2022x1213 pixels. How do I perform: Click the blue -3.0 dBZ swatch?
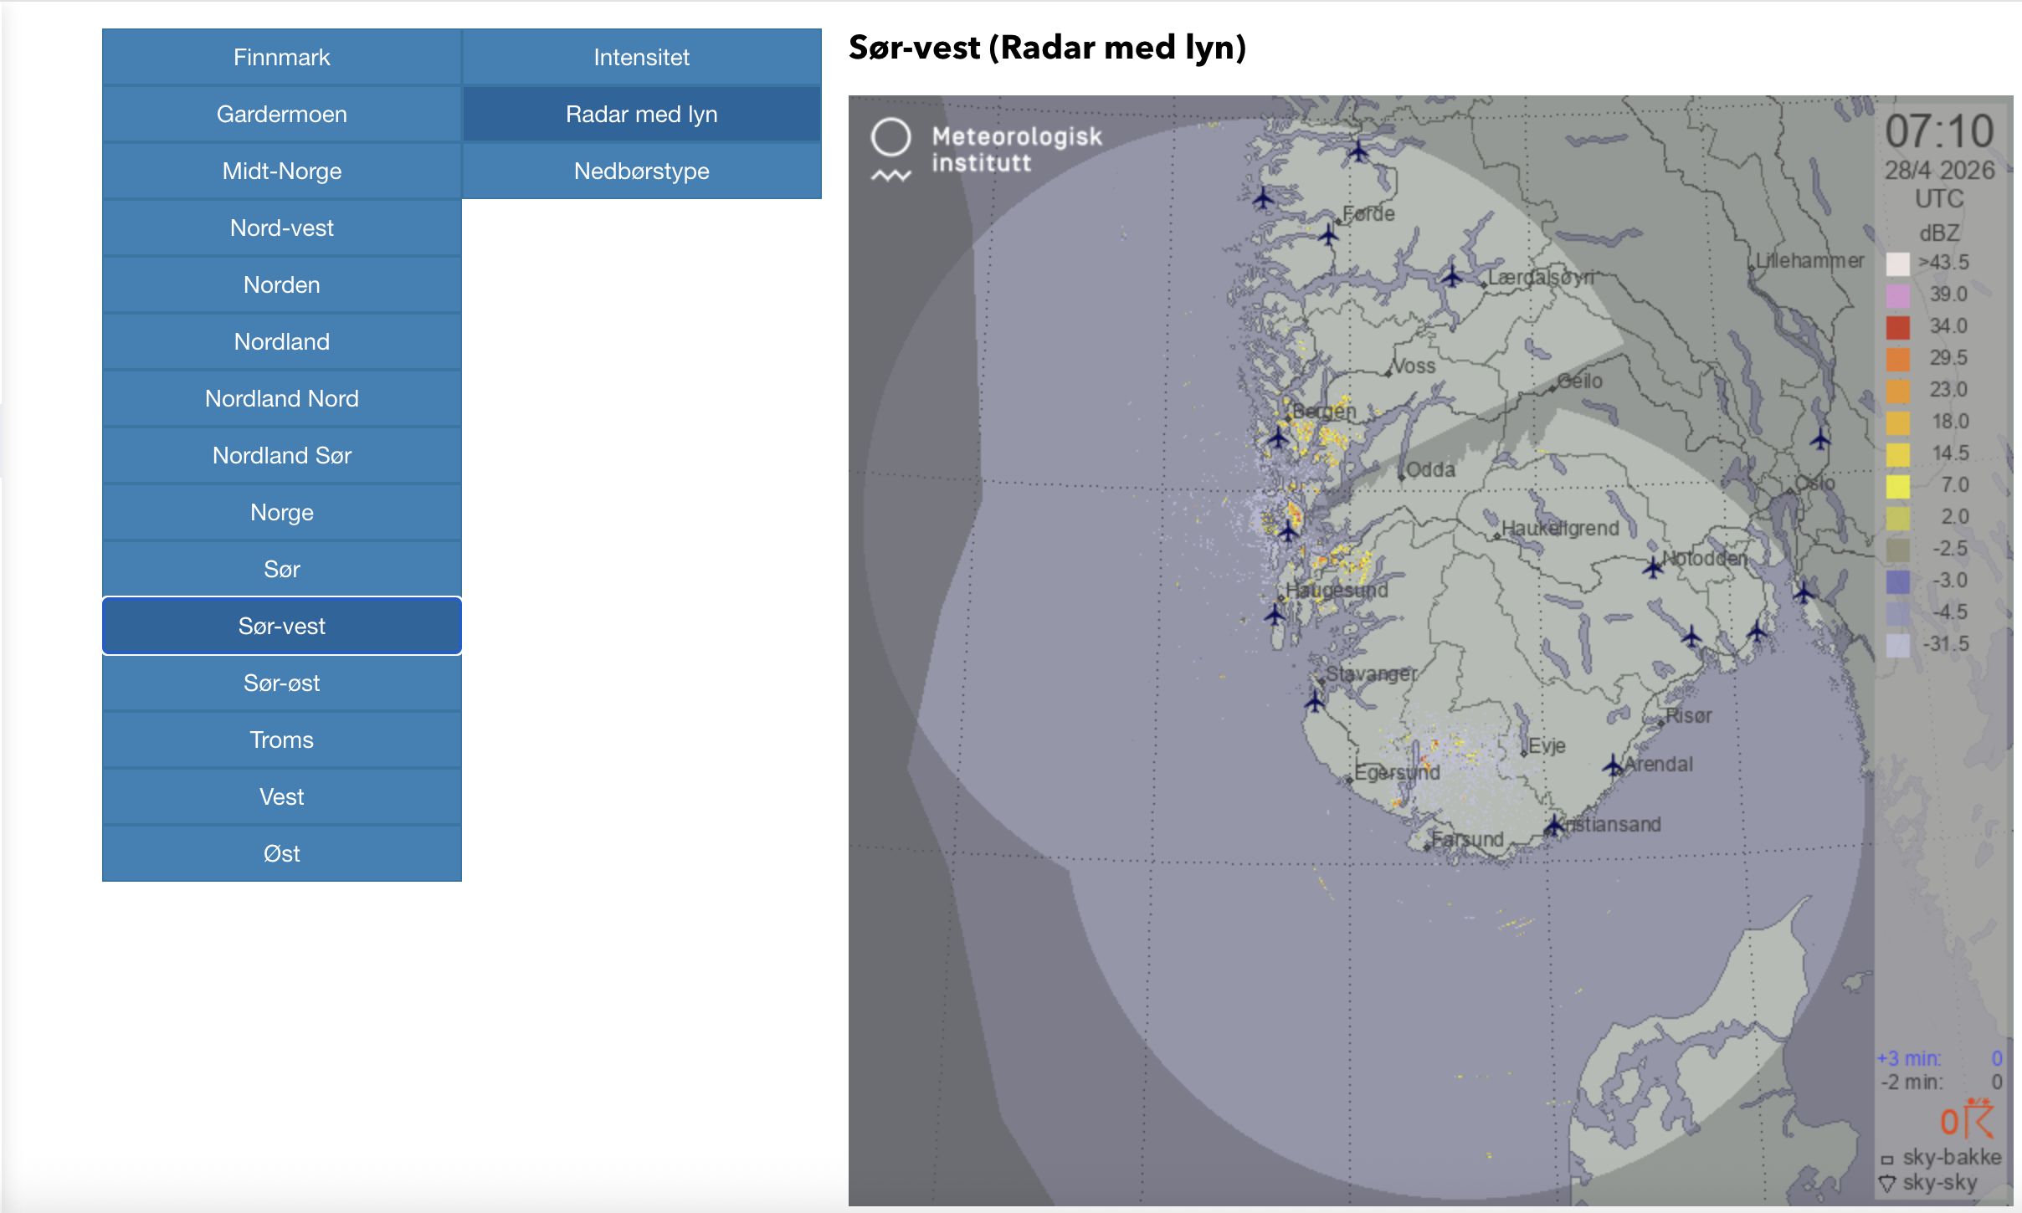(1898, 581)
